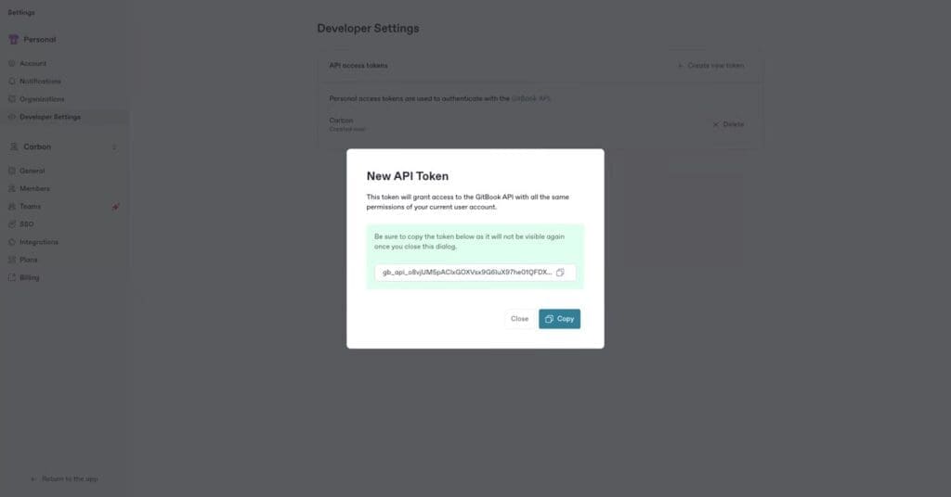Click the Notifications bell icon
951x497 pixels.
[x=12, y=82]
